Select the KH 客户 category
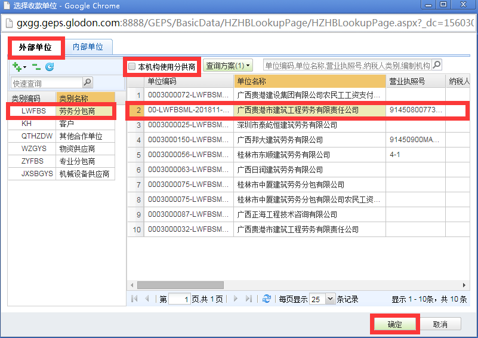 point(61,124)
